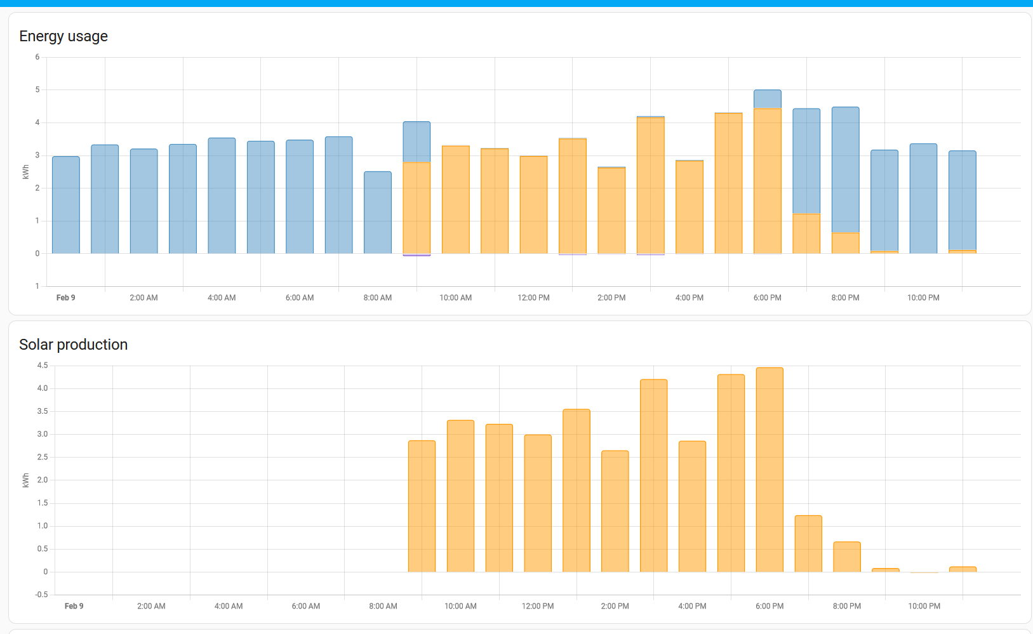1033x634 pixels.
Task: Click the blue header bar at top of page
Action: (x=516, y=3)
